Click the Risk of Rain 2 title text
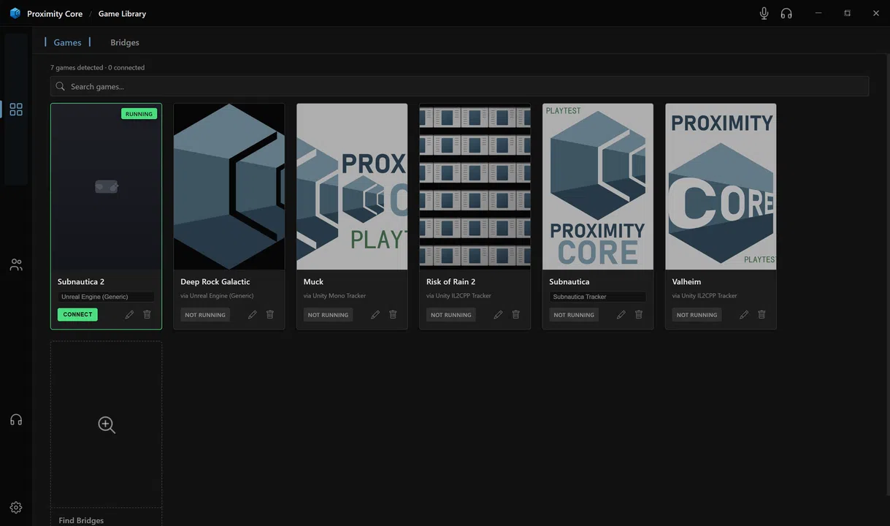The height and width of the screenshot is (526, 890). [x=450, y=281]
